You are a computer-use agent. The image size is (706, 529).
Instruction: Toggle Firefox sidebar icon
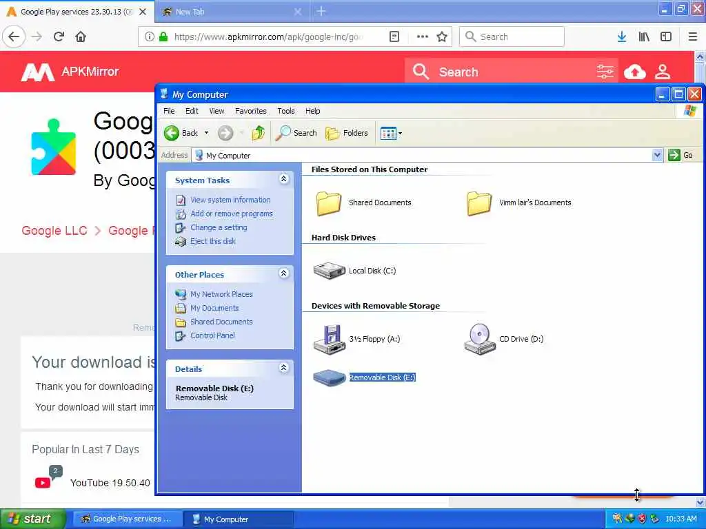pyautogui.click(x=666, y=37)
